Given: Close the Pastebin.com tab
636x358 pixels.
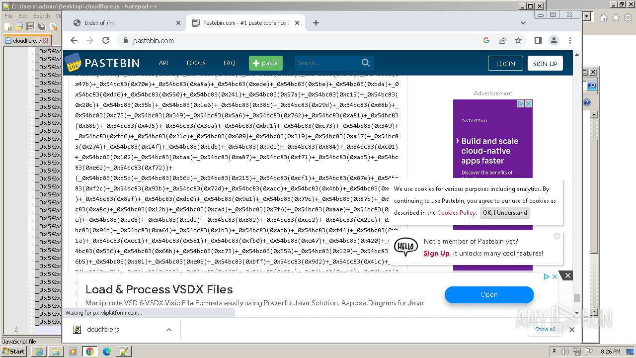Looking at the screenshot, I should point(297,23).
